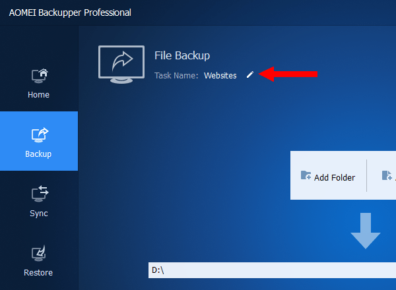Open the Home section in sidebar
This screenshot has width=396, height=290.
point(39,84)
